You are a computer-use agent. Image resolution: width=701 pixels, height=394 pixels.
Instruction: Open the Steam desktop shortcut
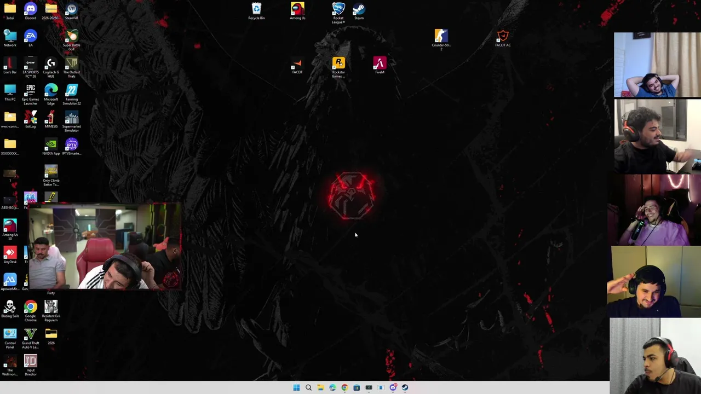click(x=359, y=10)
